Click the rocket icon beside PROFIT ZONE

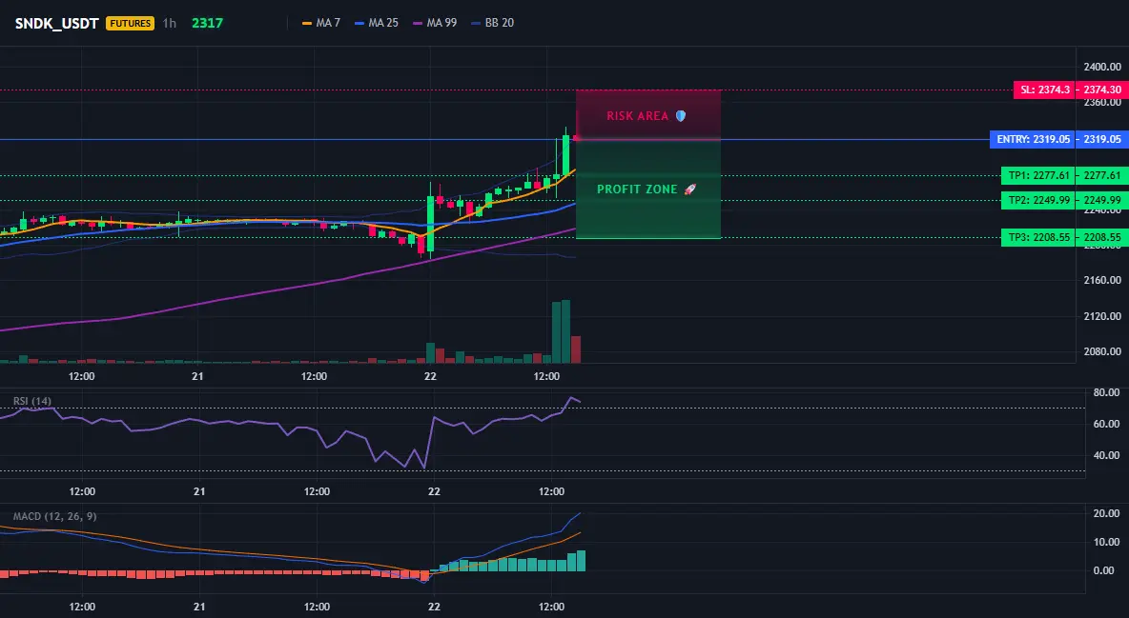[689, 189]
